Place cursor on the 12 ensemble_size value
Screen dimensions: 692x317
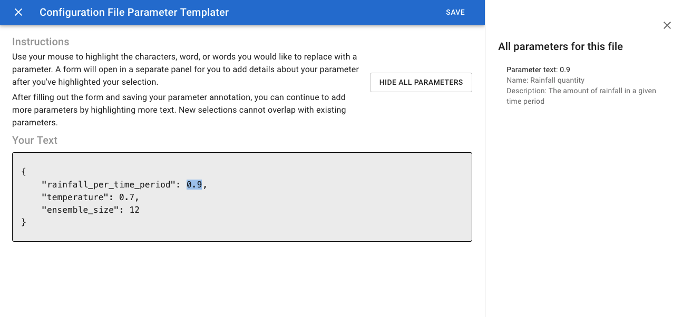[x=134, y=210]
